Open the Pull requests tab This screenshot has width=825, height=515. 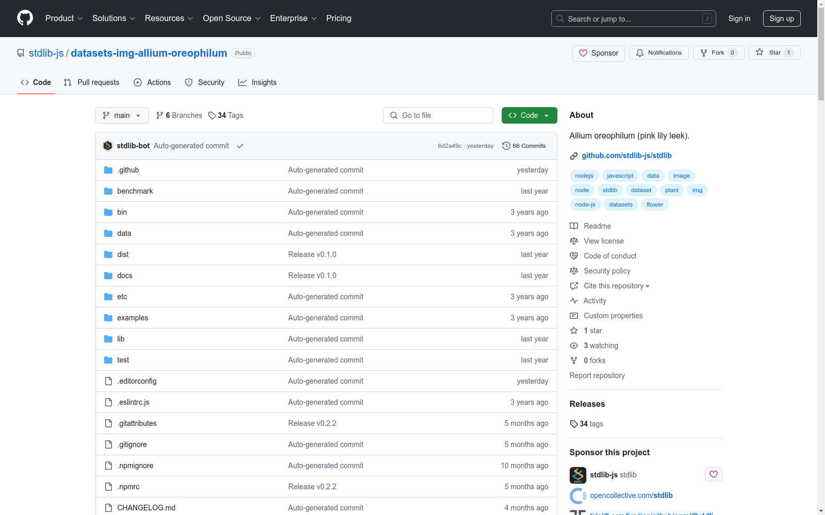(91, 82)
